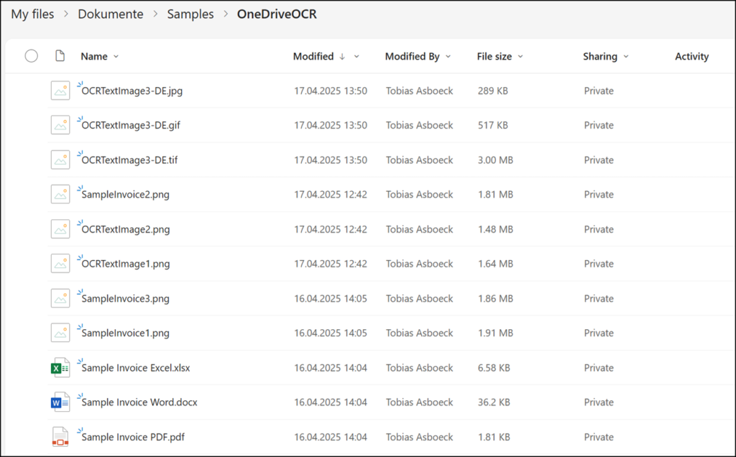This screenshot has width=736, height=457.
Task: Open Sample Invoice PDF.pdf by clicking its name
Action: pos(135,436)
